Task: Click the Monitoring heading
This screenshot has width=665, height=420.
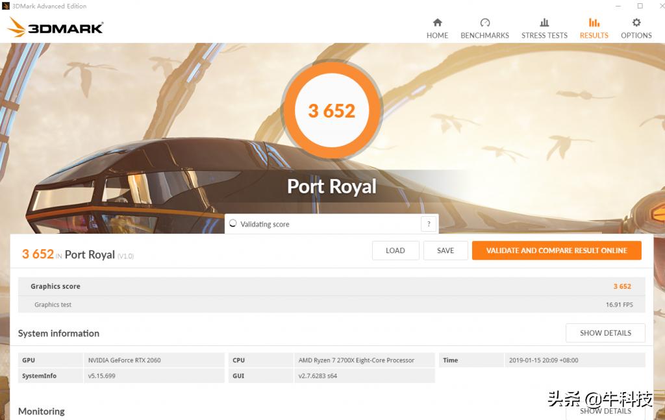Action: (42, 412)
